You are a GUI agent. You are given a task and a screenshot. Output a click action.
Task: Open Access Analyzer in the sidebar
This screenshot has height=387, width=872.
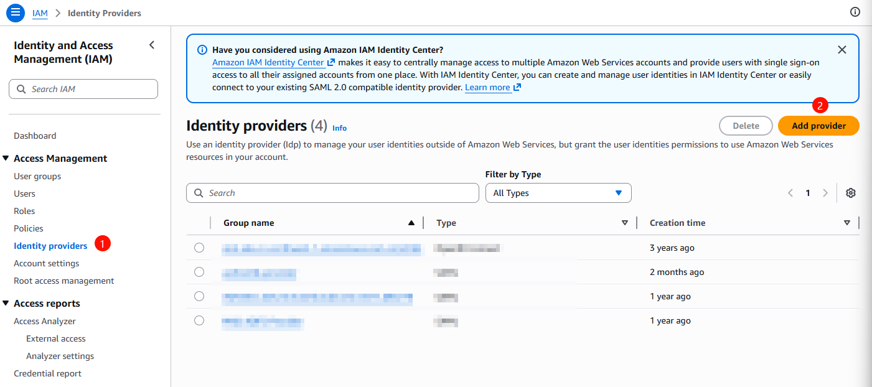pos(45,321)
